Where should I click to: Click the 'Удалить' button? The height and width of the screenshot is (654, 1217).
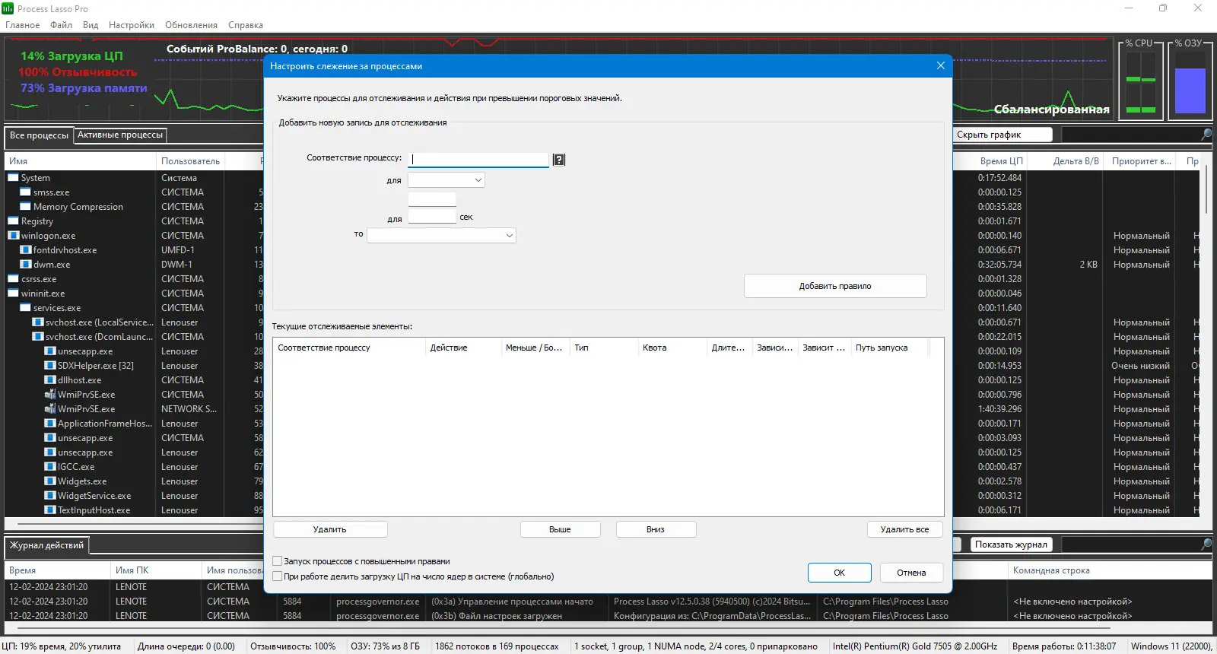pos(330,529)
